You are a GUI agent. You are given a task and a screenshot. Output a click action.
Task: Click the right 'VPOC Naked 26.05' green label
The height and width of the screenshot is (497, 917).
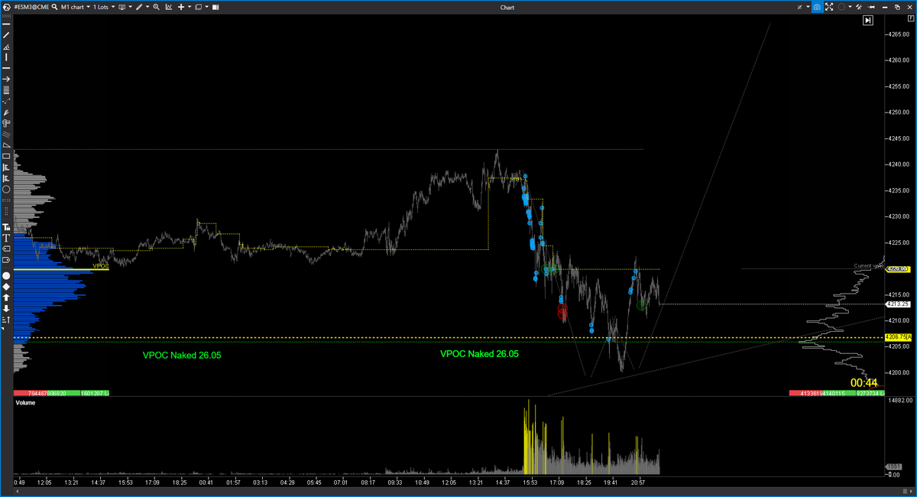coord(479,354)
